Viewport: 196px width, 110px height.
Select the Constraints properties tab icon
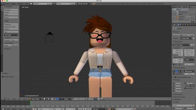[x=190, y=25]
